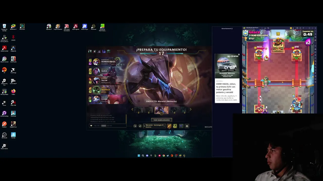The image size is (323, 181).
Task: Change the second summoner spell
Action: (175, 126)
